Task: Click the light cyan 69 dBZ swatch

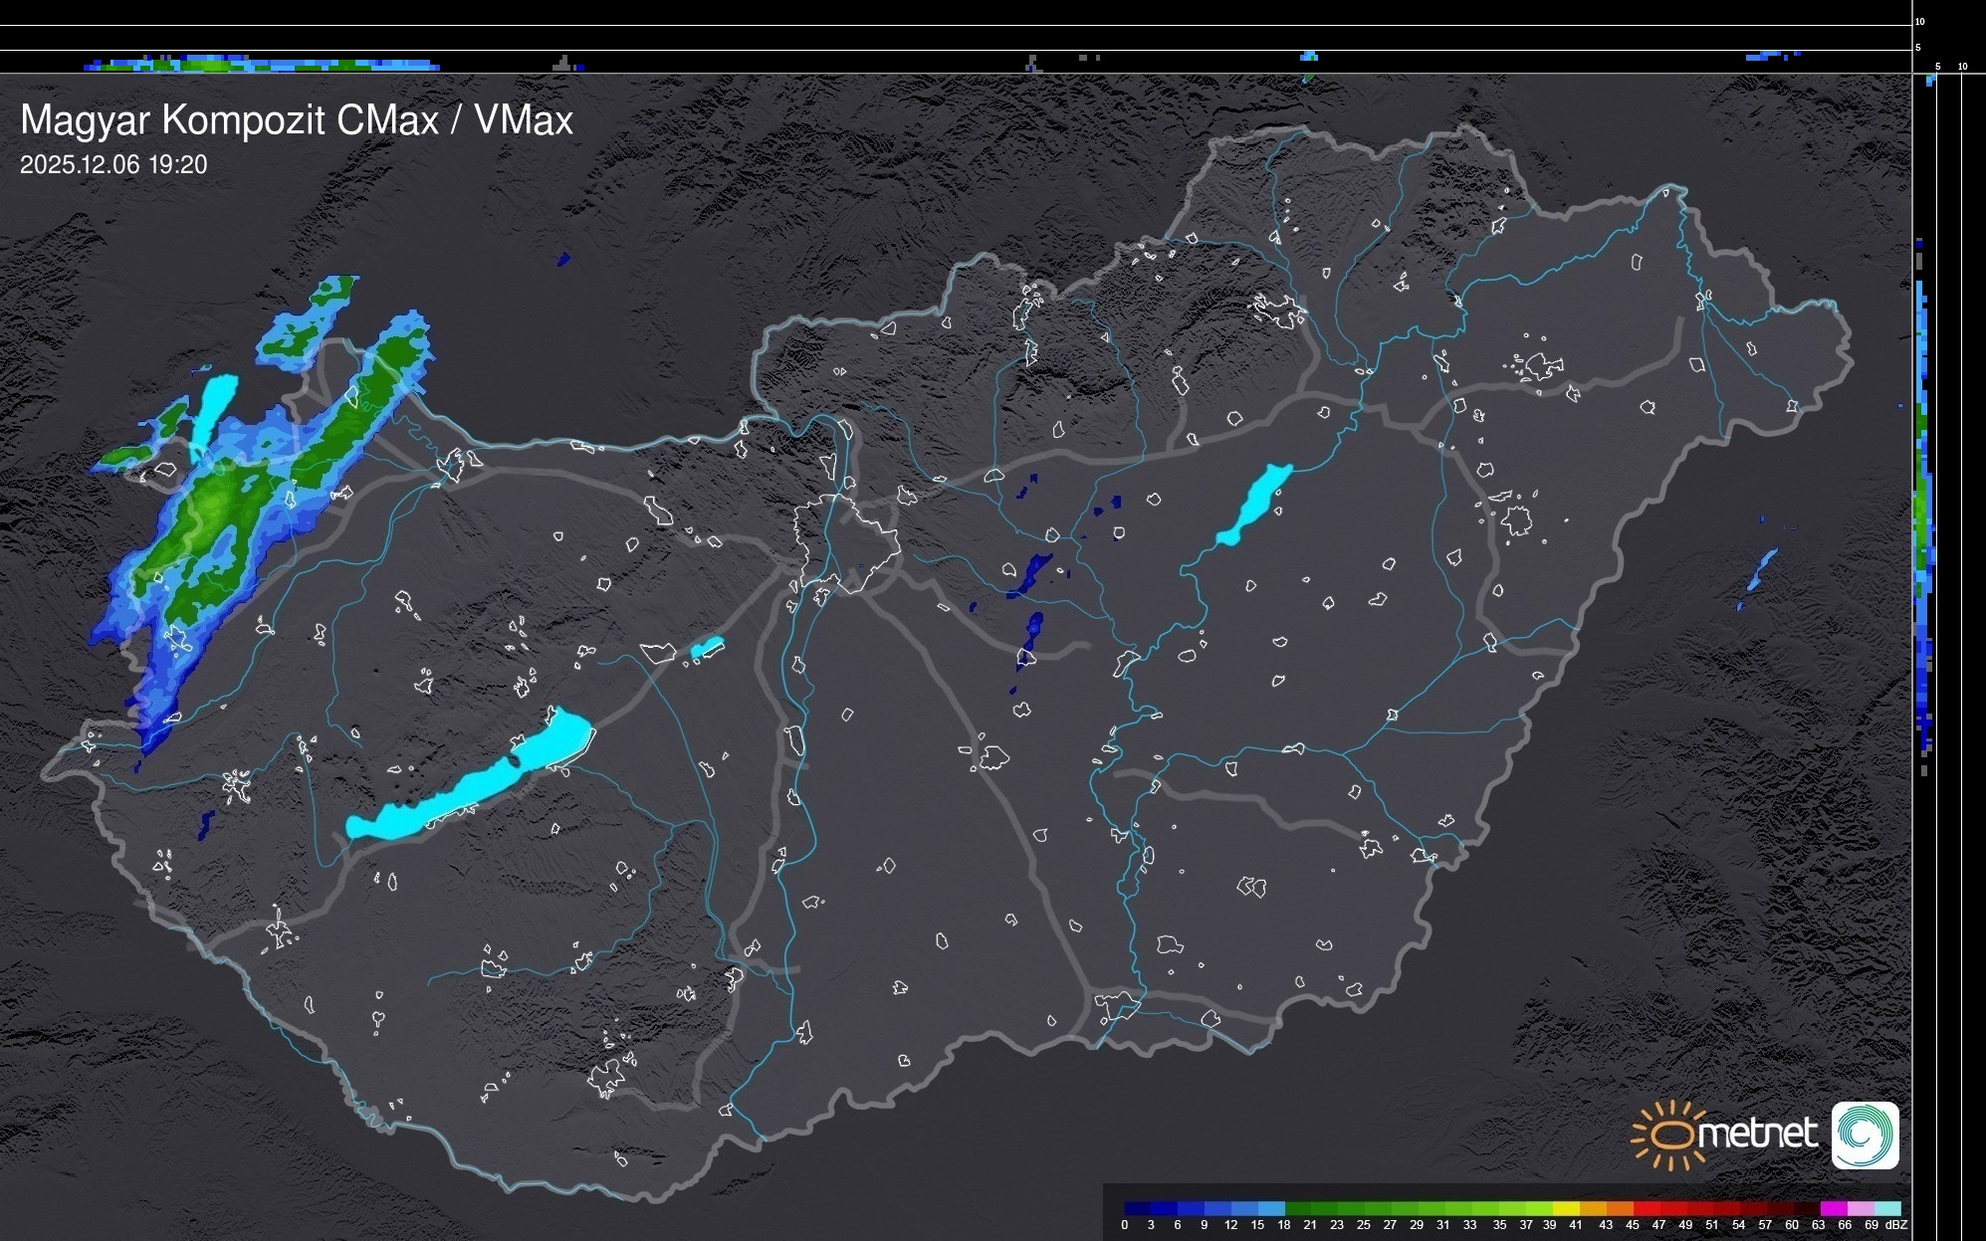Action: pyautogui.click(x=1886, y=1208)
